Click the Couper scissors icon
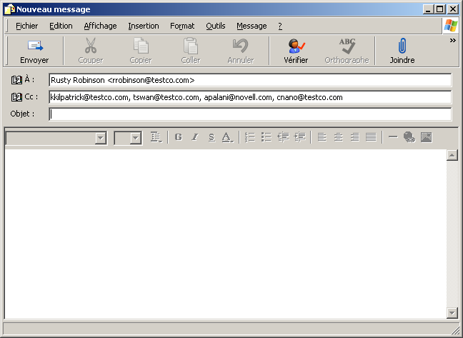The image size is (463, 338). [91, 46]
